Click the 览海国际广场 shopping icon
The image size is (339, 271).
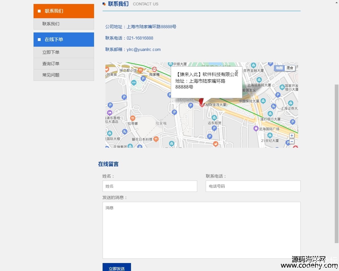coord(256,129)
